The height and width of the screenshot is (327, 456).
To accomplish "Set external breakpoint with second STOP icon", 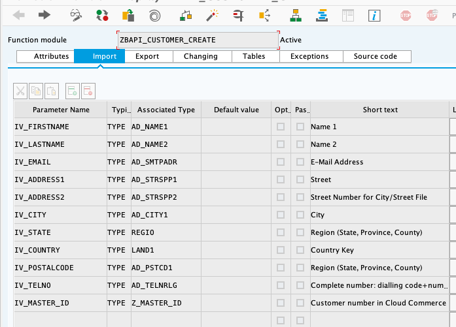I will [432, 15].
